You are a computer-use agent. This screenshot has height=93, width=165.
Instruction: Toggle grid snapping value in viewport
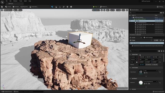pyautogui.click(x=108, y=10)
